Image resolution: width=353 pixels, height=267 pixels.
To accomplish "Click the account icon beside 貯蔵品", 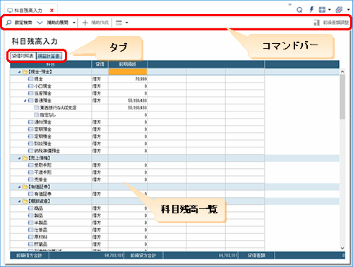I will [30, 244].
